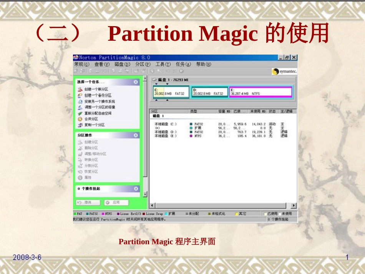Open the 分区(P) menu
The width and height of the screenshot is (365, 274).
(x=143, y=64)
